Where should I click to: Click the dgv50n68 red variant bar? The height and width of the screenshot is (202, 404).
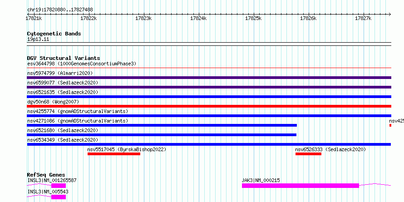click(x=209, y=106)
